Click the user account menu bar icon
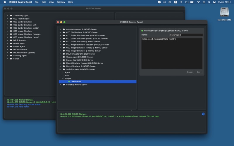 (204, 2)
